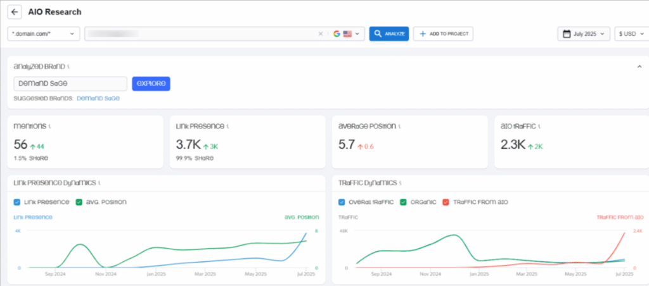Click Sep 2024 label on Traffic Dynamics chart

tap(381, 274)
